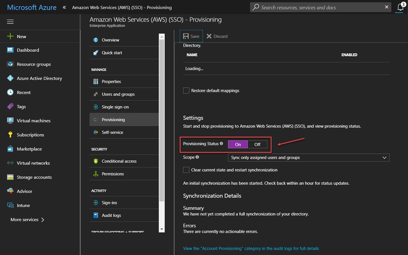Open Sign-ins activity item

pos(124,202)
